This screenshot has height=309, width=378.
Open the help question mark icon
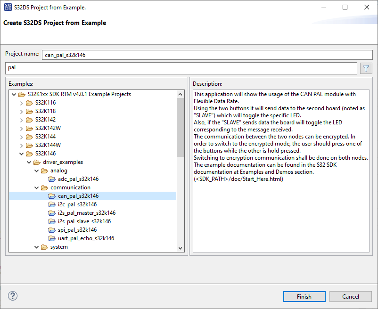tap(13, 296)
